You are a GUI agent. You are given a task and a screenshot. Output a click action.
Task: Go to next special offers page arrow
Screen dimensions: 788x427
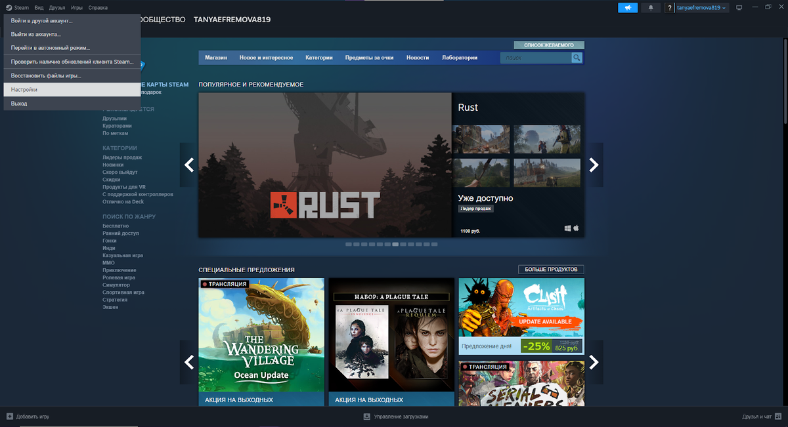pos(594,361)
